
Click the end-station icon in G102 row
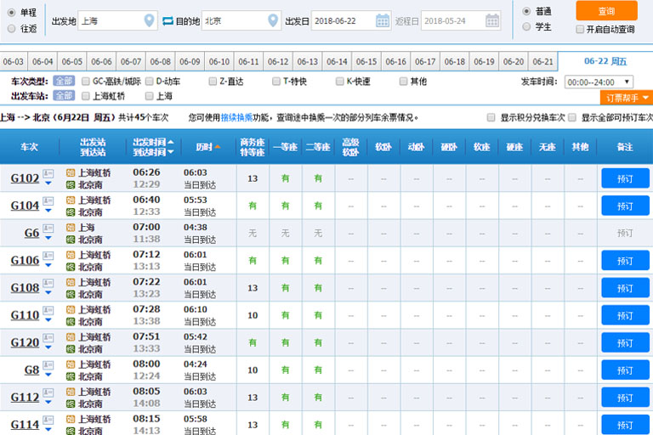(71, 185)
